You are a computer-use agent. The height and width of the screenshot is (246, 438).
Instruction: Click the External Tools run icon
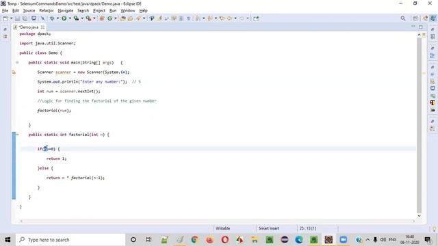pyautogui.click(x=88, y=18)
